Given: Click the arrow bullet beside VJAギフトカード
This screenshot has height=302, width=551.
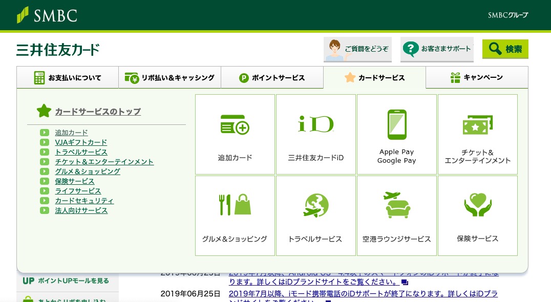Looking at the screenshot, I should pyautogui.click(x=44, y=142).
